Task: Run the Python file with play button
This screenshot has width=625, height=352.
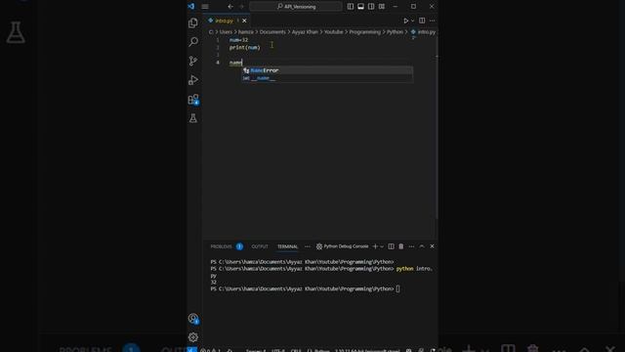Action: tap(406, 21)
